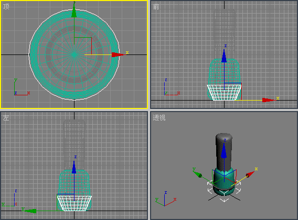
Task: Click the 左 (Left) viewport label
Action: [6, 118]
